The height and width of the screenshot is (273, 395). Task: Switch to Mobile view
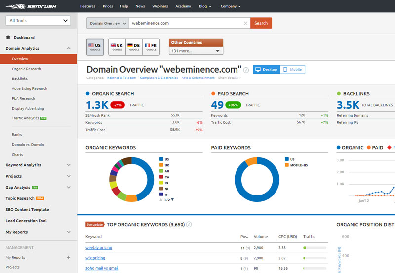click(292, 69)
